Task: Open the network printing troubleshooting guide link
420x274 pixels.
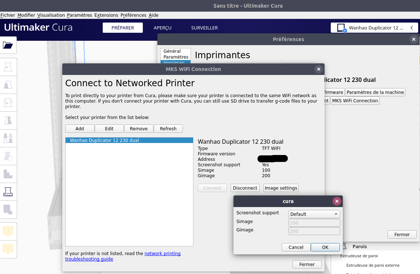Action: tap(123, 256)
